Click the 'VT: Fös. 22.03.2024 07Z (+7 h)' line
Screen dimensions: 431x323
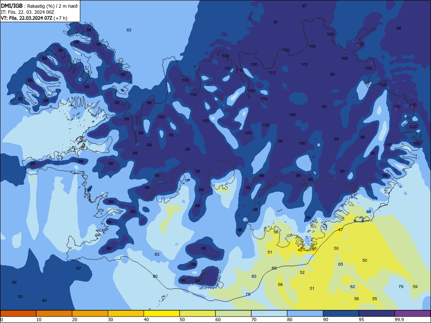(x=34, y=18)
